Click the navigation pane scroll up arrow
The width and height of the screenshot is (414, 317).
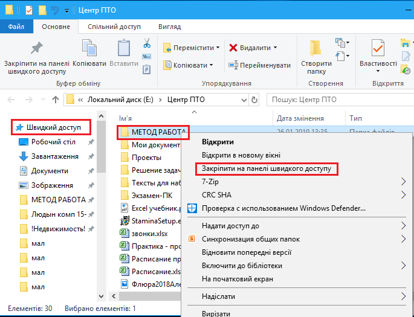pos(102,116)
